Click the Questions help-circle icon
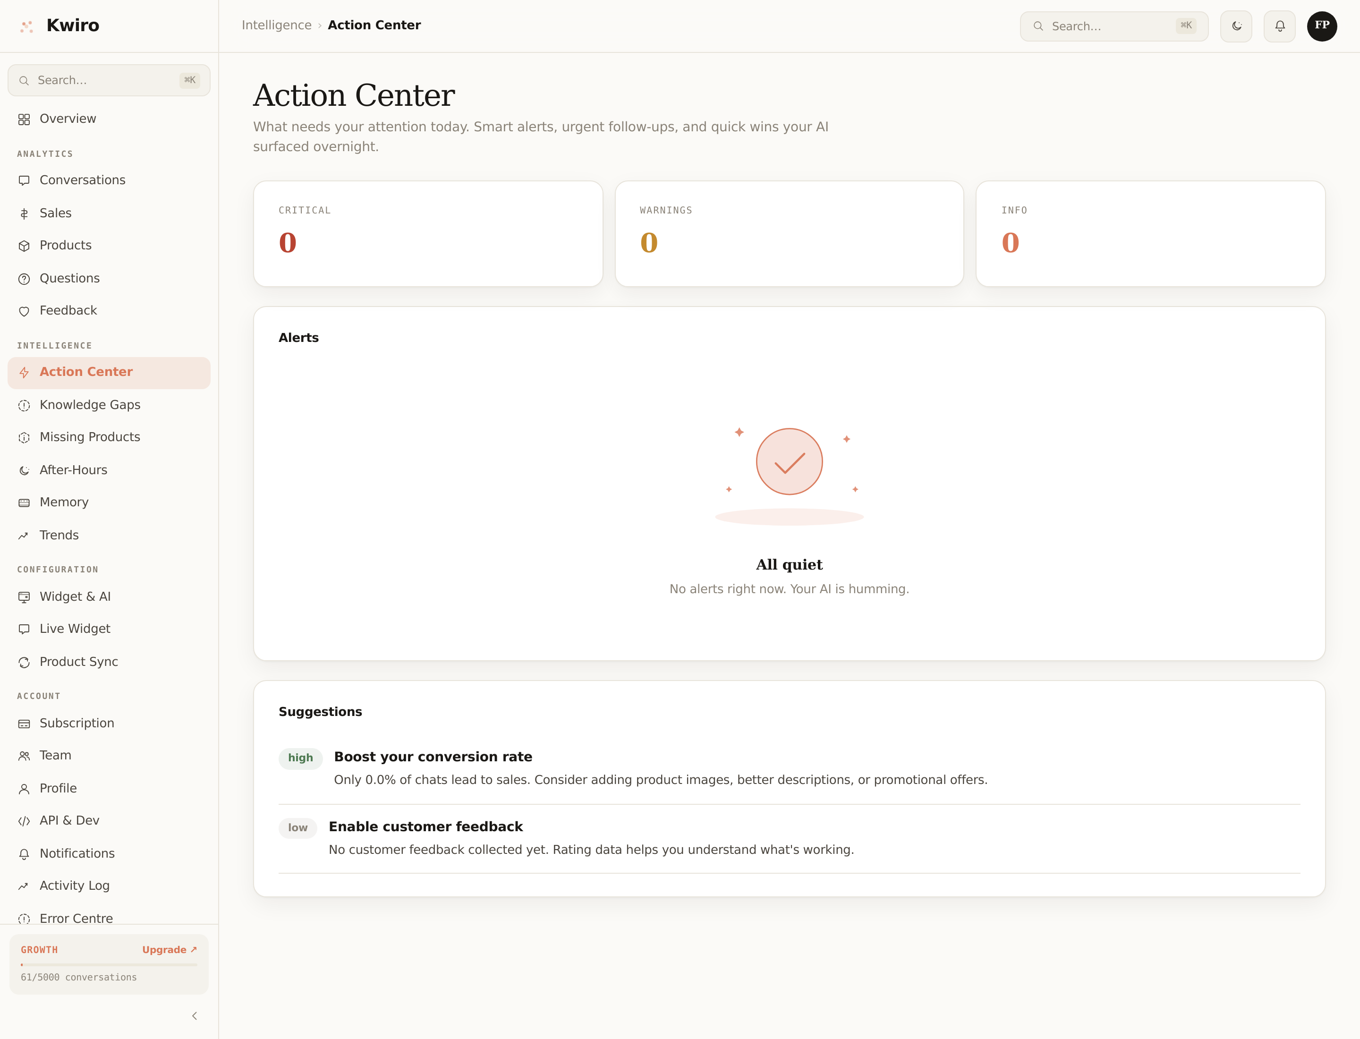Screen dimensions: 1360x1039 click(x=24, y=279)
